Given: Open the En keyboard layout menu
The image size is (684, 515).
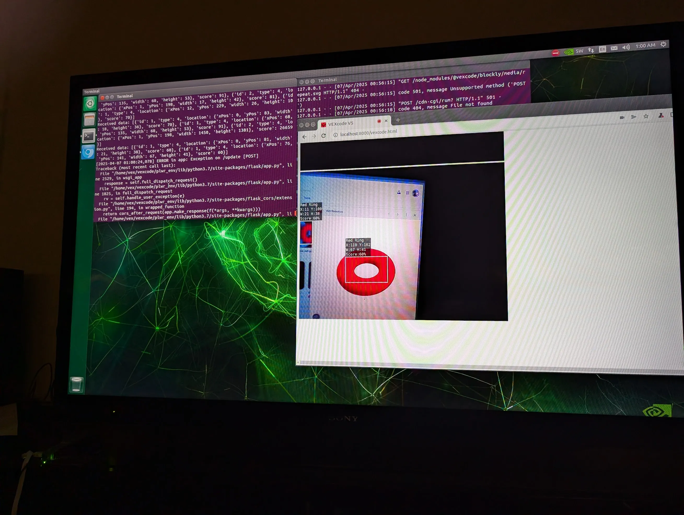Looking at the screenshot, I should 602,49.
